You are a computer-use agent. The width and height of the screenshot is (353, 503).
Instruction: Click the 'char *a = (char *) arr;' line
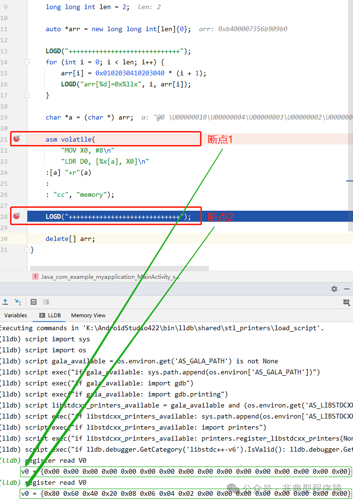90,118
